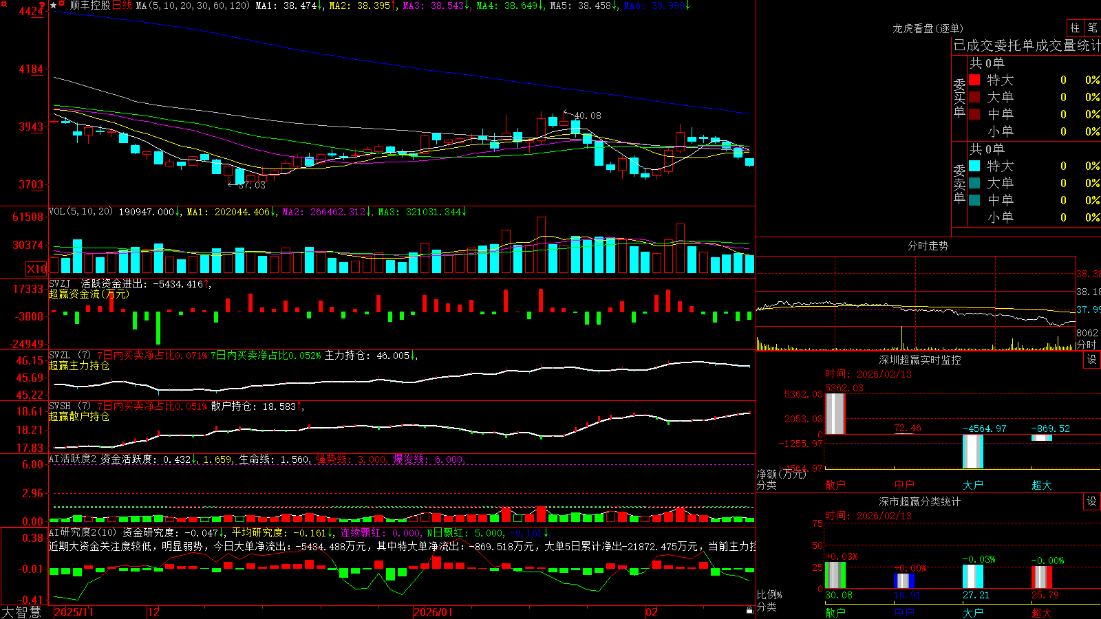Click the 超赢资金流(万元) indicator label
1101x619 pixels.
pyautogui.click(x=89, y=294)
